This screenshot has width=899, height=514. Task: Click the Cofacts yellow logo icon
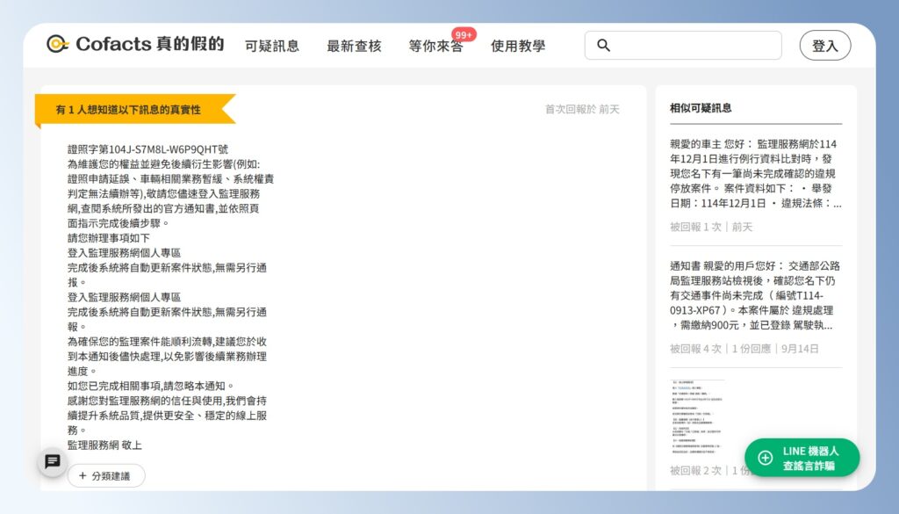57,42
